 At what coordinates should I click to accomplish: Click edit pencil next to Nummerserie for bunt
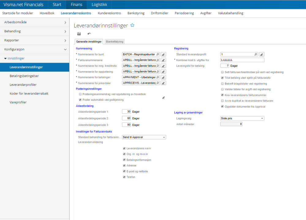pyautogui.click(x=164, y=54)
